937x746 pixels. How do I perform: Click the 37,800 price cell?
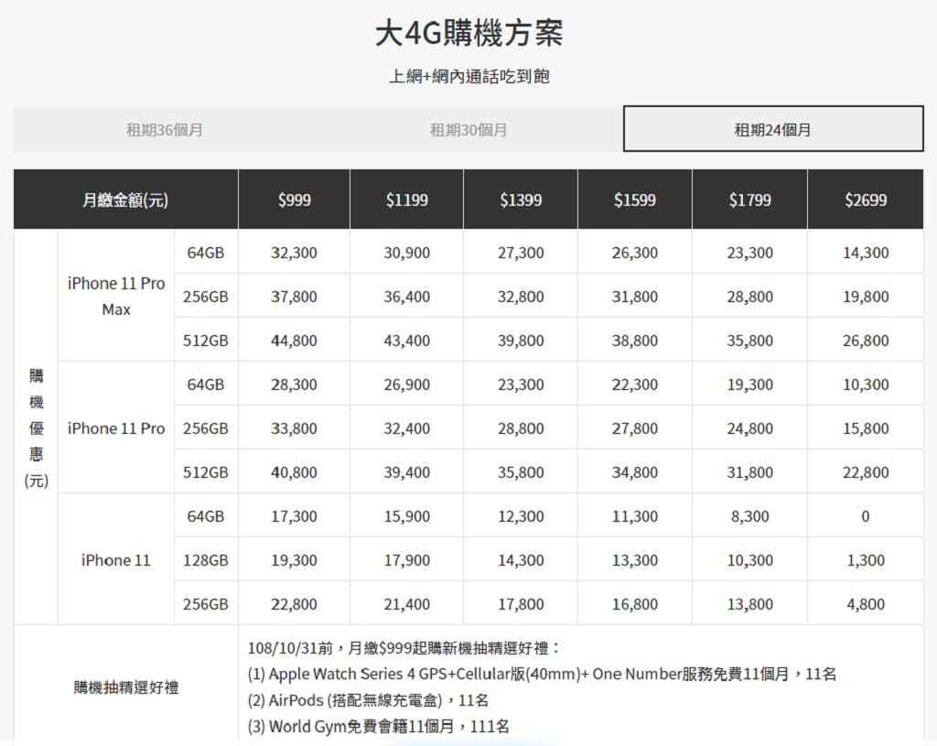294,297
